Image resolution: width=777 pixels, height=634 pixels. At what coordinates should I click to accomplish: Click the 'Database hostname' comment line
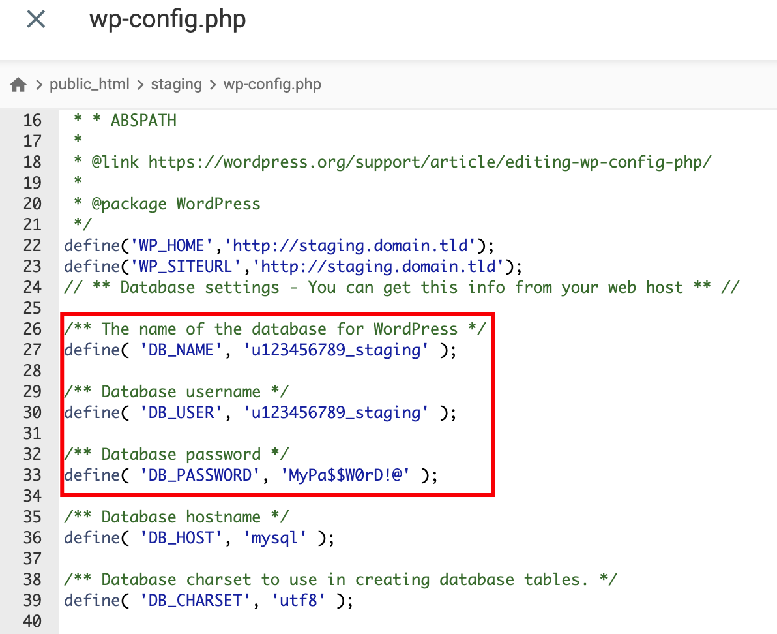coord(176,517)
